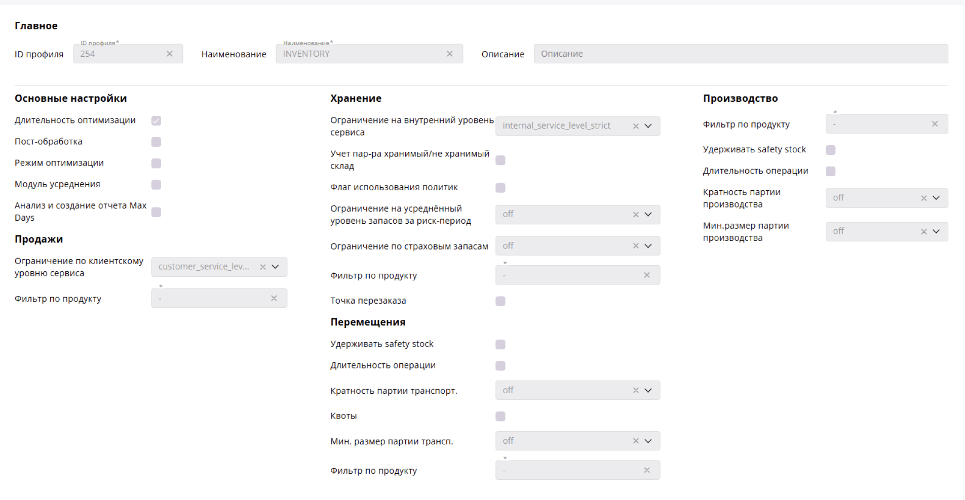Clear the Наименование INVENTORY field using X
The height and width of the screenshot is (500, 965).
coord(449,54)
